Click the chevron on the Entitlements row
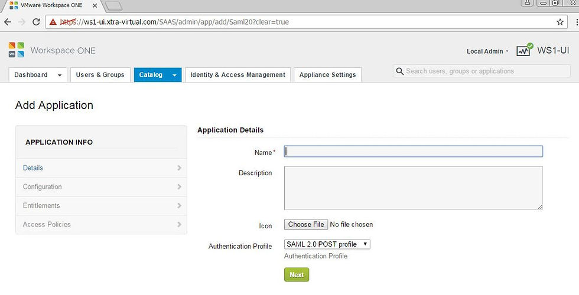The image size is (579, 295). pos(179,206)
